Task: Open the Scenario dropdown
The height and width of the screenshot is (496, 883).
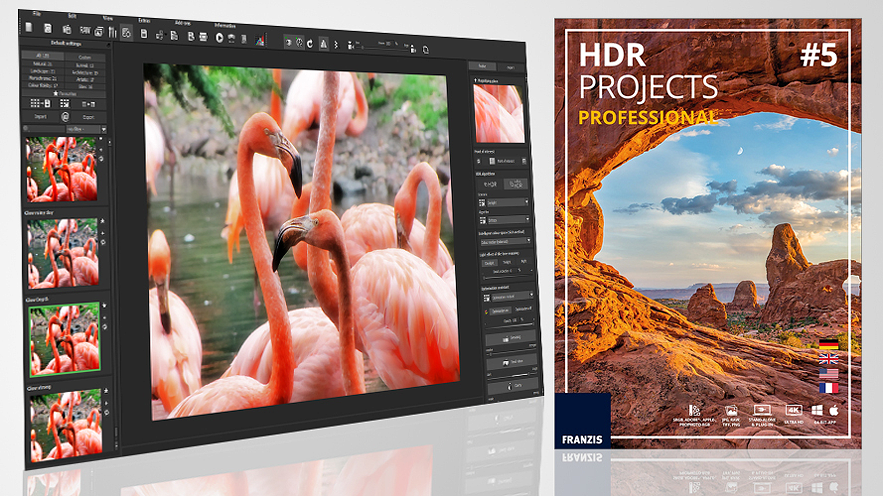Action: [508, 202]
